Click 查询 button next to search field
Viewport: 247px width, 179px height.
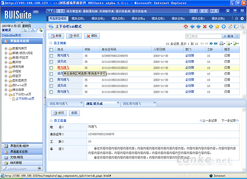tap(229, 36)
